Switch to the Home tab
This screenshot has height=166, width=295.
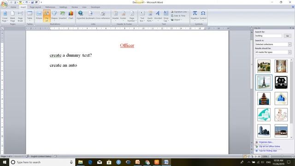(13, 7)
